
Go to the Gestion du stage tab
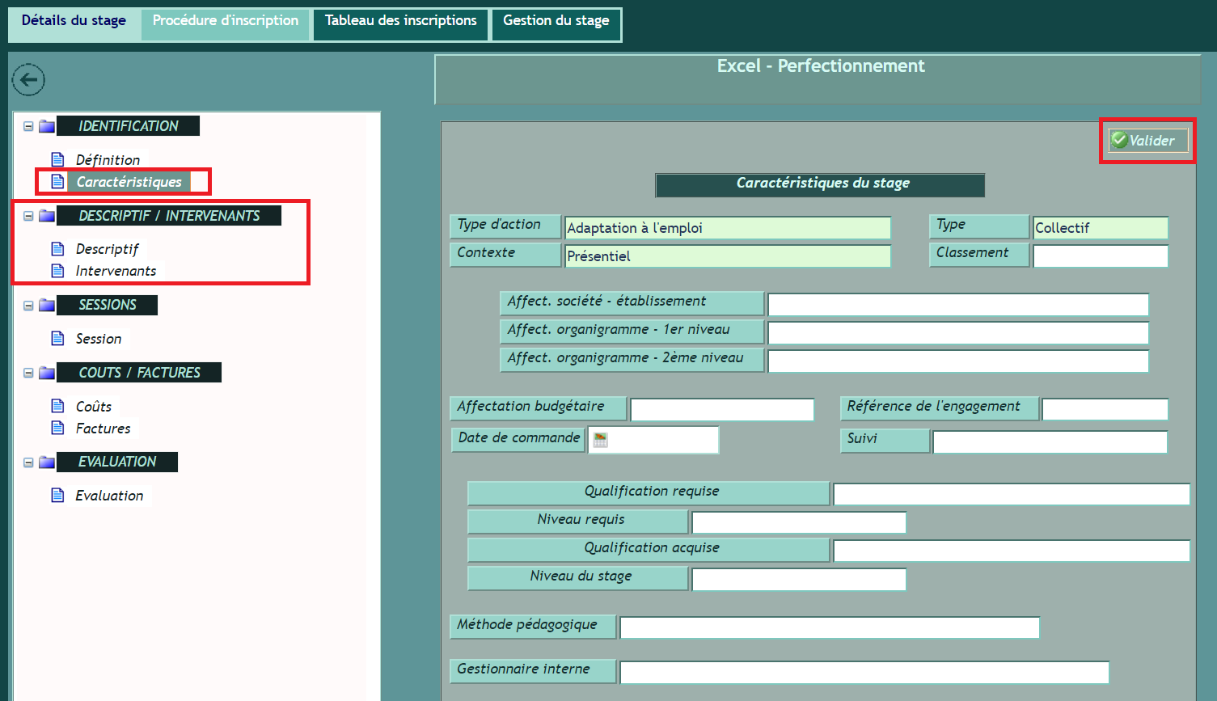click(556, 21)
